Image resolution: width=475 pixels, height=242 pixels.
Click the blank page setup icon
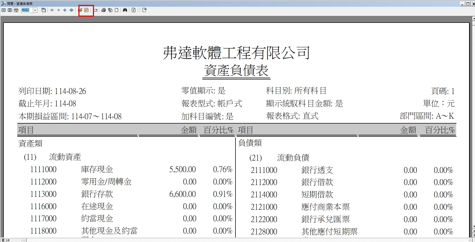pyautogui.click(x=117, y=10)
